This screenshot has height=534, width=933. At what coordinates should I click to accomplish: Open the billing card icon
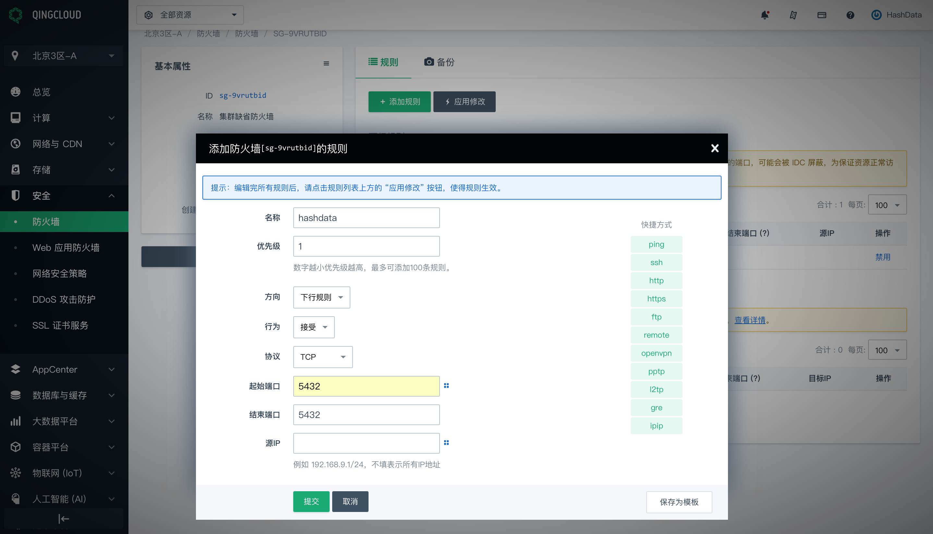822,15
